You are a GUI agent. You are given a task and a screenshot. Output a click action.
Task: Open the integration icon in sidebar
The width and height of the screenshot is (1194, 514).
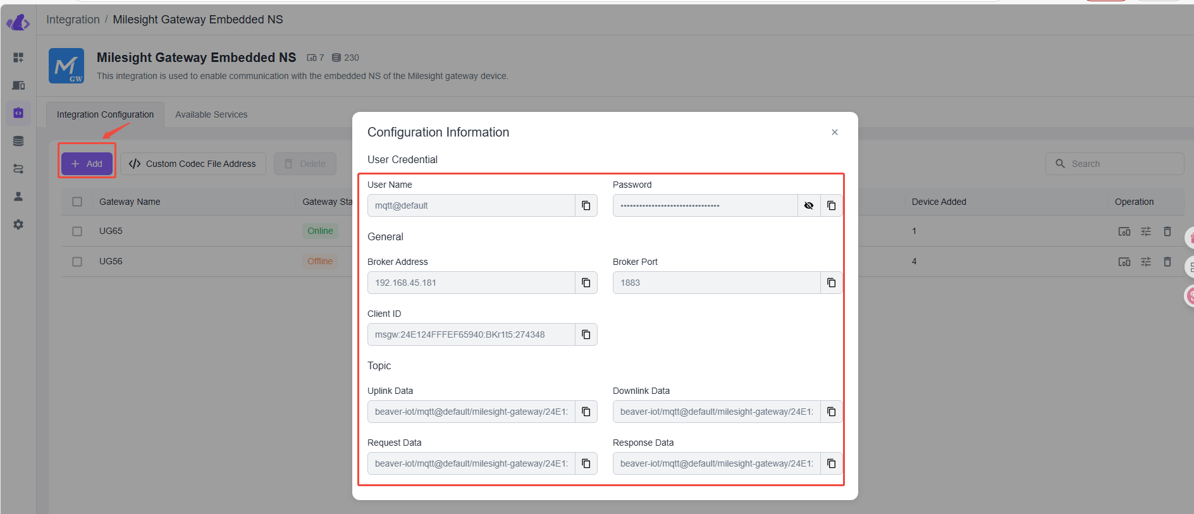pyautogui.click(x=18, y=113)
